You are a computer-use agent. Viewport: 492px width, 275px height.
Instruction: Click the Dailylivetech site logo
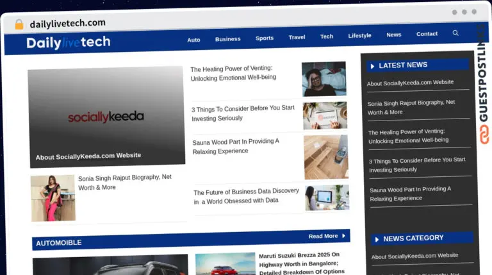point(69,43)
